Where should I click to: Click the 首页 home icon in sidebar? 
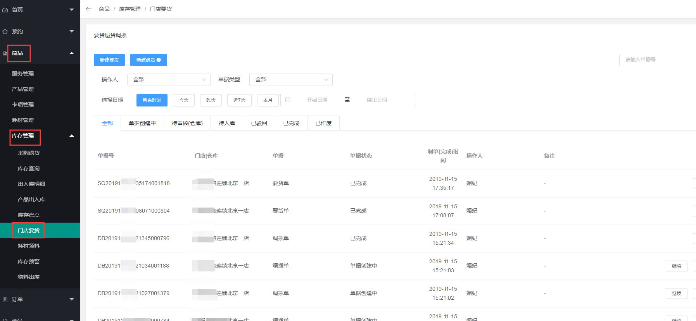[5, 10]
